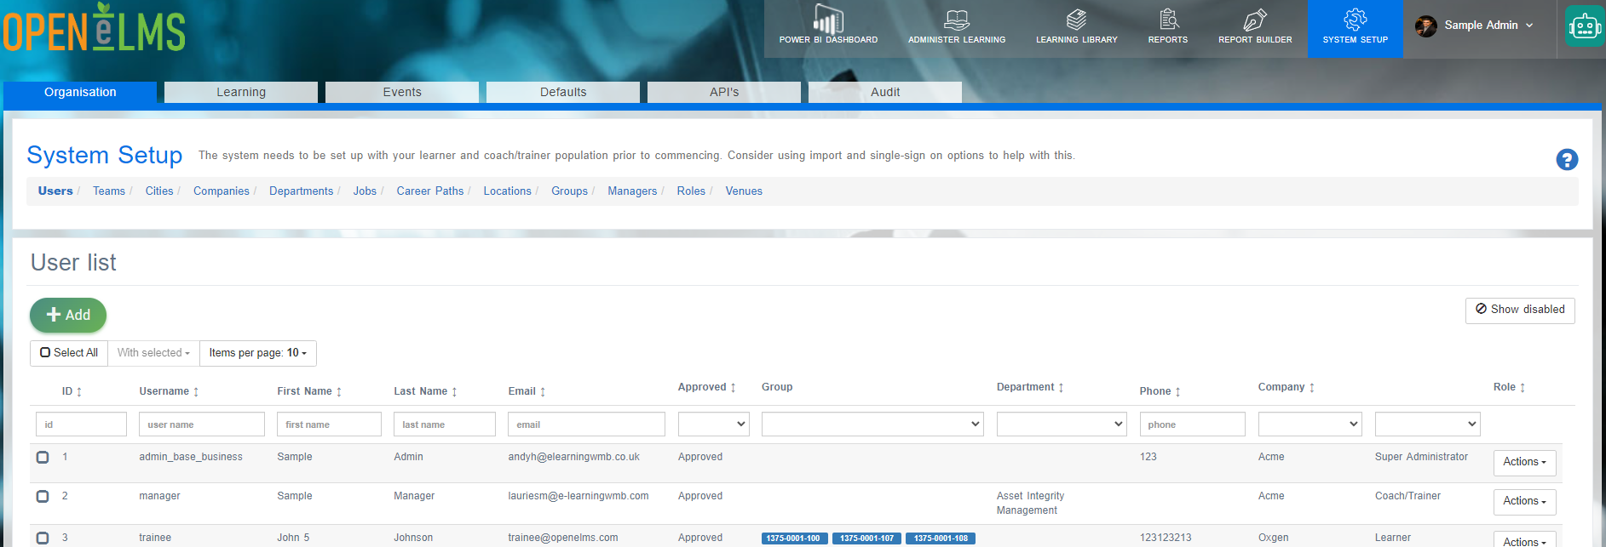Sort by Phone column arrows
Image resolution: width=1606 pixels, height=547 pixels.
coord(1177,392)
